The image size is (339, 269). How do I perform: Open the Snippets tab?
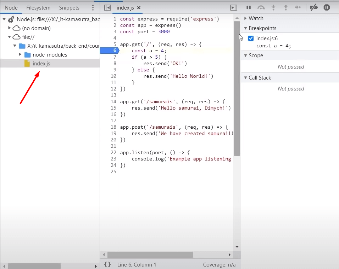(69, 7)
